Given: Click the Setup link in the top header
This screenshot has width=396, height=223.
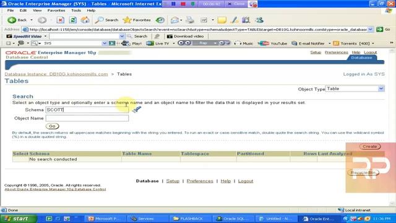Looking at the screenshot, I should pos(316,52).
